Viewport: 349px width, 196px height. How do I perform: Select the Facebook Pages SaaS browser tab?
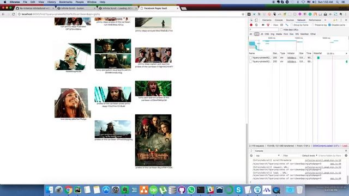point(159,8)
